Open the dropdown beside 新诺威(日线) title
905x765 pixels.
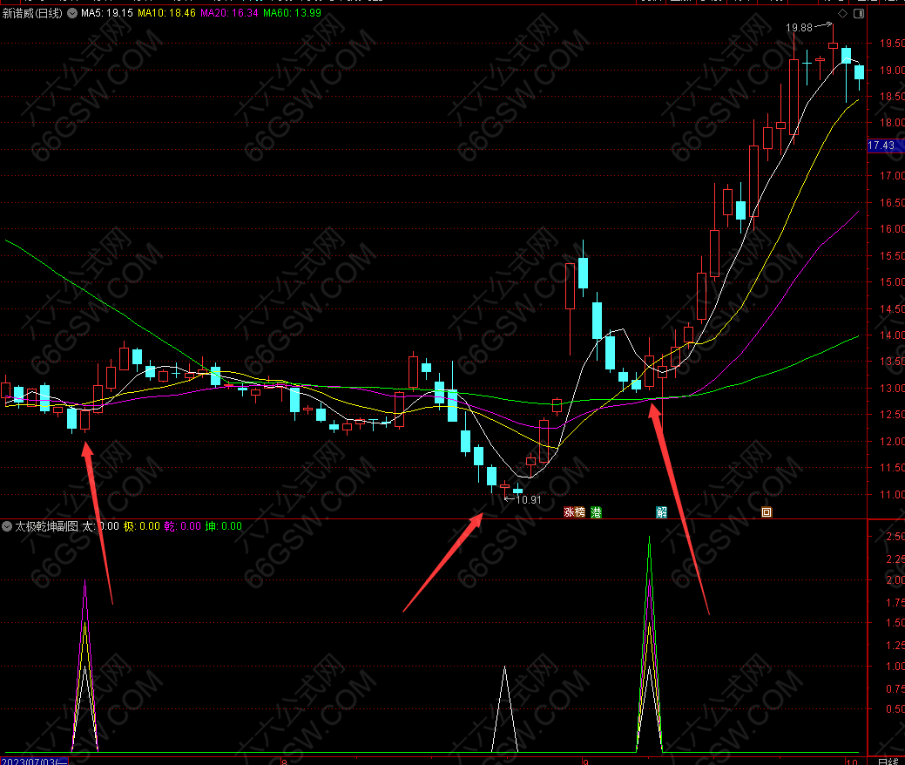click(x=72, y=13)
